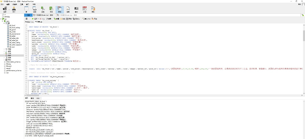The height and width of the screenshot is (139, 305).
Task: Click the Beautify SQL button
Action: pyautogui.click(x=86, y=19)
